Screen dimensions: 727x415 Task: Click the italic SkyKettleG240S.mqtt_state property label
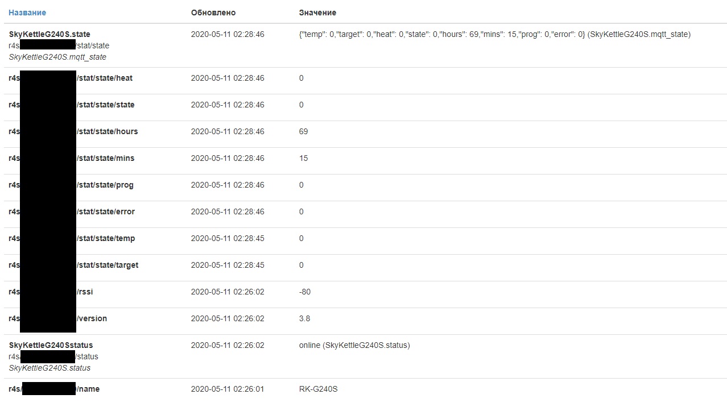57,57
